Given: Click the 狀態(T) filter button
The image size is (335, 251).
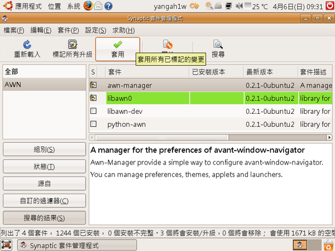Looking at the screenshot, I should pyautogui.click(x=44, y=166).
